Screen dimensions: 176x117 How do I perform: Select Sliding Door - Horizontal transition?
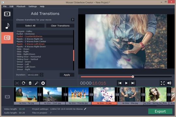[x=45, y=57]
